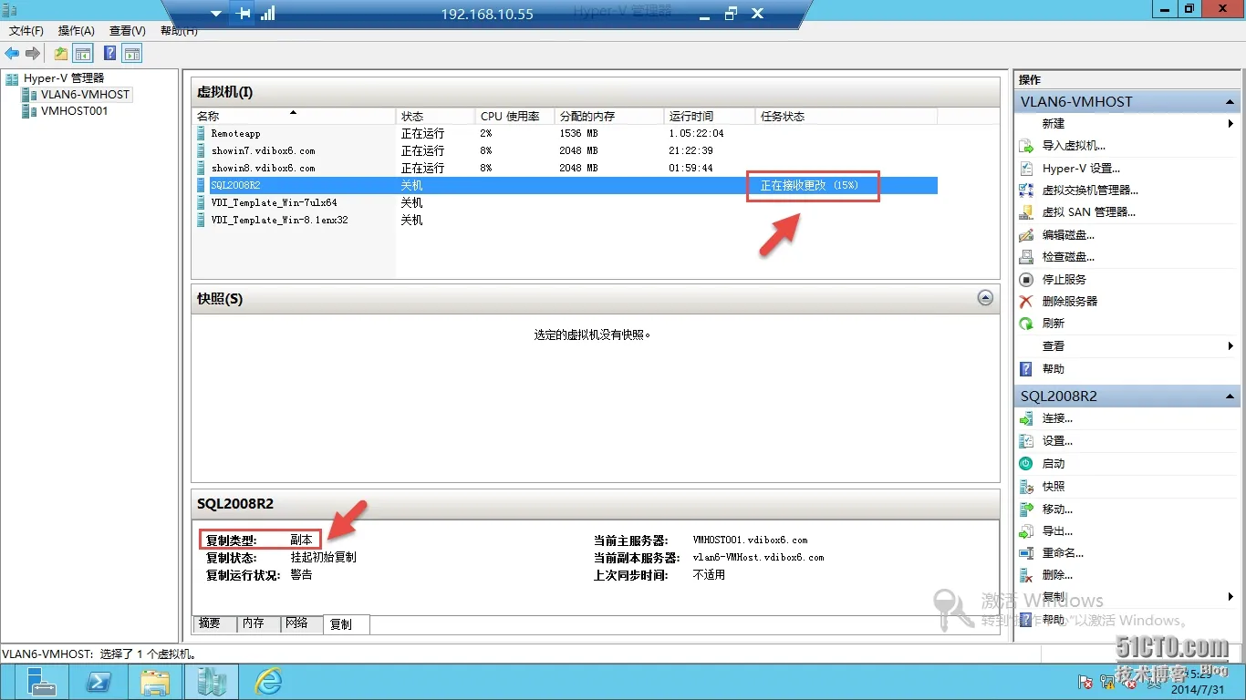Click 删除 delete VM action

coord(1057,575)
